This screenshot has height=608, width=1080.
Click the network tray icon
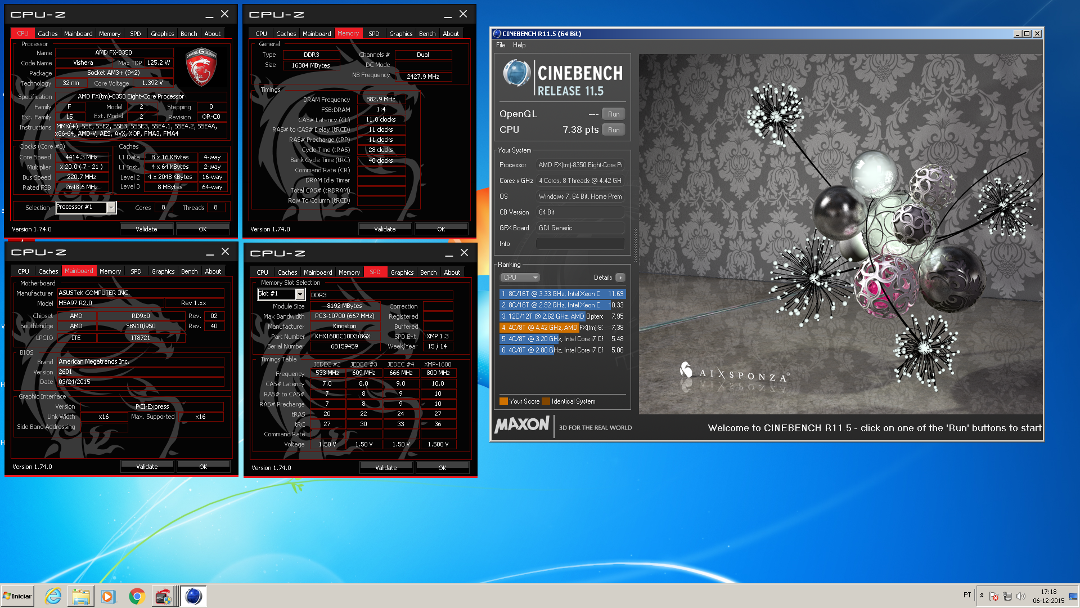[1007, 596]
